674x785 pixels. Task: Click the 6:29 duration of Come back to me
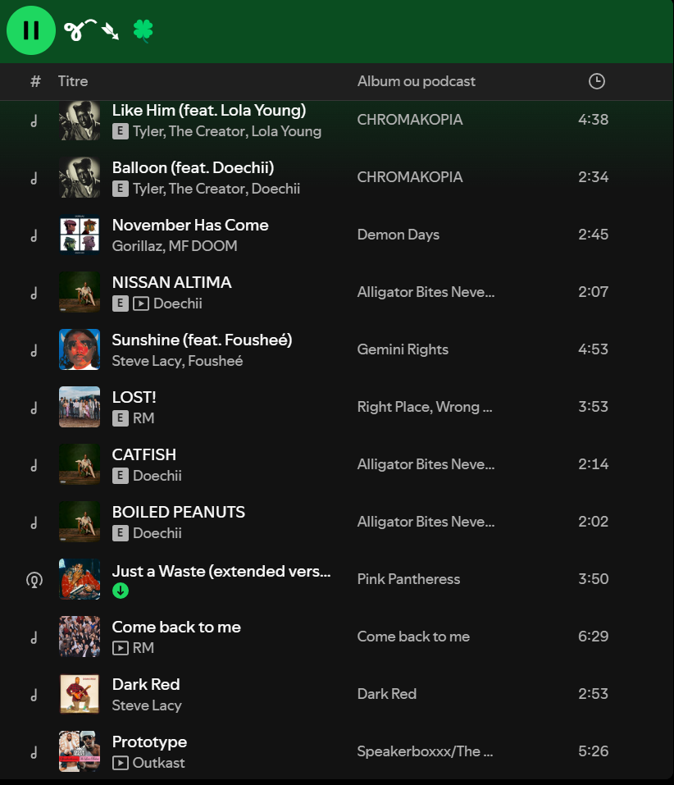pyautogui.click(x=594, y=637)
